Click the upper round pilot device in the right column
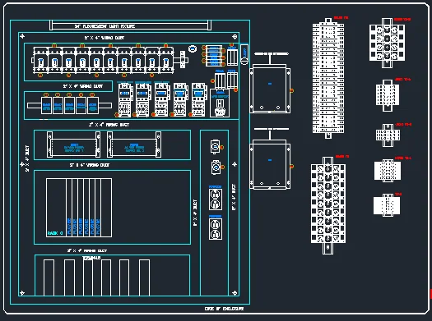The image size is (432, 321). click(x=215, y=146)
